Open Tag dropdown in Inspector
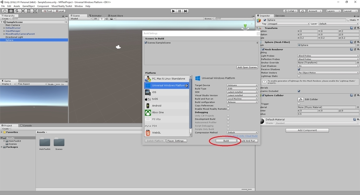Image resolution: width=360 pixels, height=195 pixels. [288, 24]
